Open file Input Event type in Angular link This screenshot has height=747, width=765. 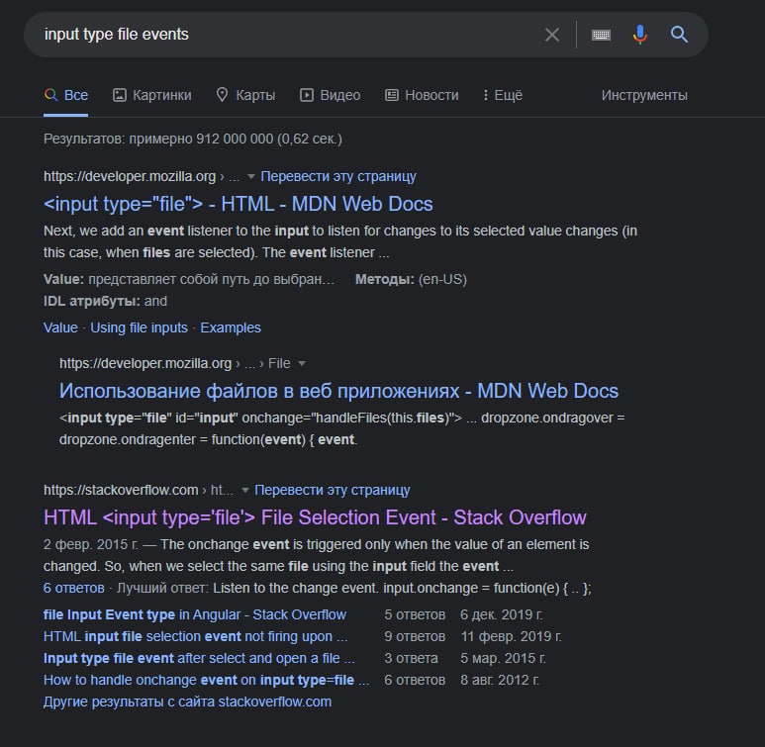click(x=195, y=614)
